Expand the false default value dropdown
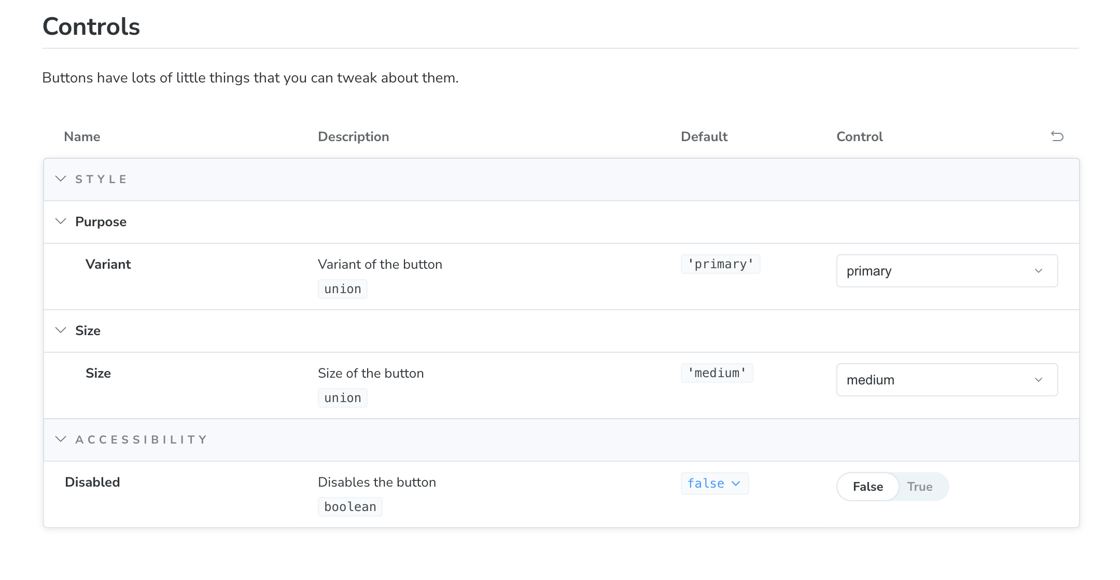 (715, 483)
